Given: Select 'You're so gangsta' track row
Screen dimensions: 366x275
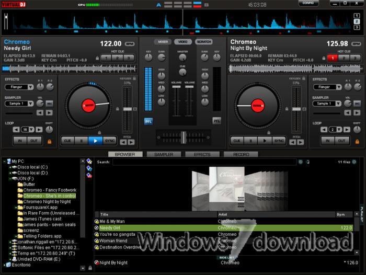Looking at the screenshot, I should point(224,234).
